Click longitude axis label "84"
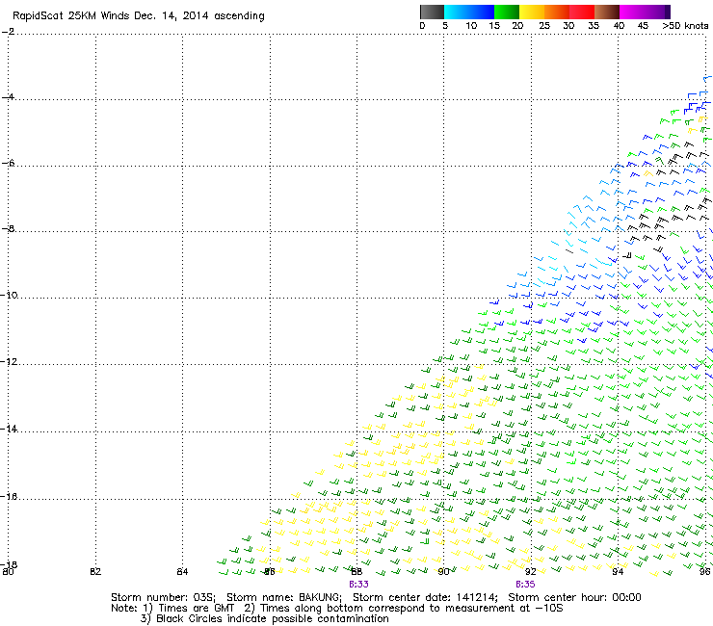The width and height of the screenshot is (713, 626). [182, 571]
